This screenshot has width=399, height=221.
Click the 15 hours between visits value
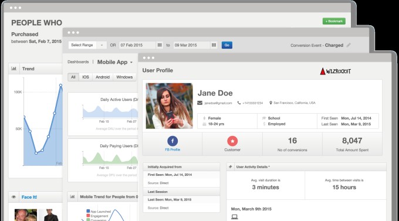pyautogui.click(x=344, y=187)
